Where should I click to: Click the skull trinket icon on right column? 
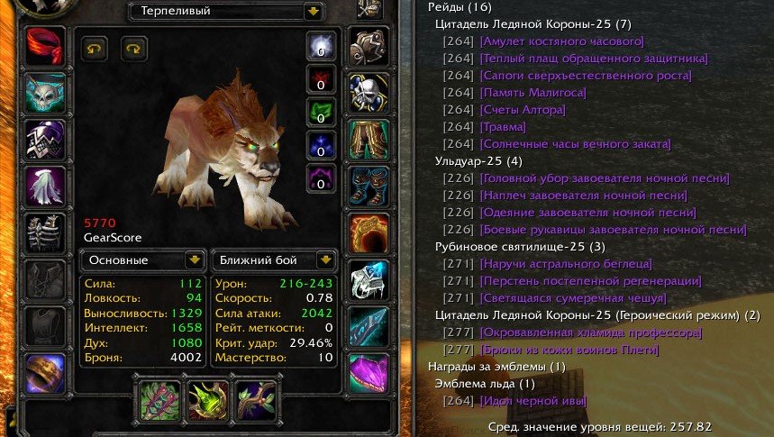369,93
